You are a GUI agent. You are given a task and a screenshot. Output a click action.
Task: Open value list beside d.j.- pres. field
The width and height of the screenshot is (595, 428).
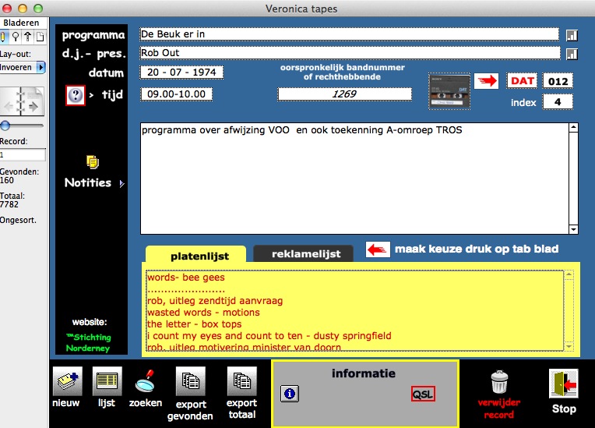pyautogui.click(x=571, y=54)
